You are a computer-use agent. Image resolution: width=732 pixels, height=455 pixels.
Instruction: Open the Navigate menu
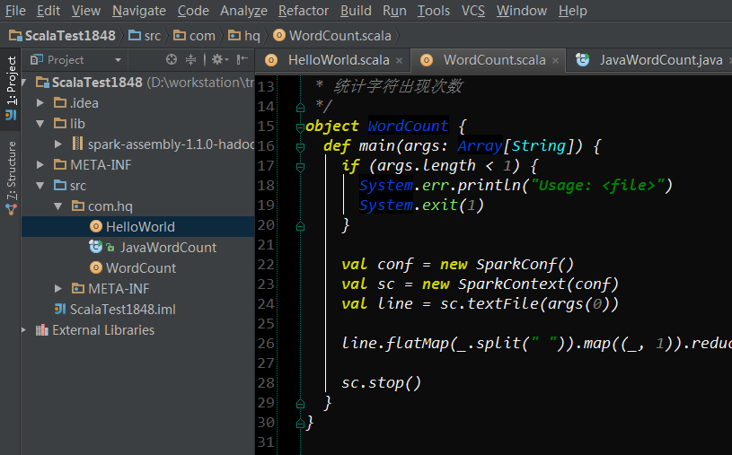139,11
